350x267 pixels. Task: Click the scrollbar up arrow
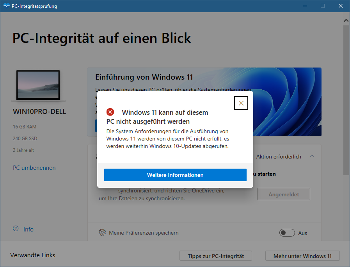[x=346, y=21]
